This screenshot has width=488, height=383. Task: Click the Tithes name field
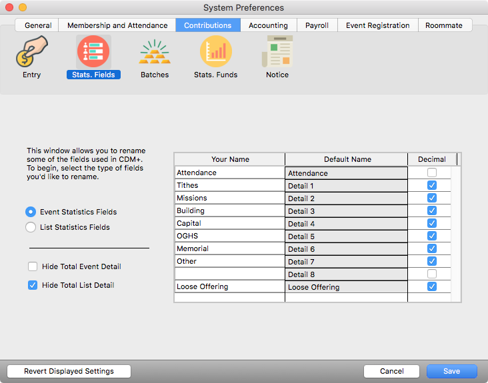(x=229, y=186)
